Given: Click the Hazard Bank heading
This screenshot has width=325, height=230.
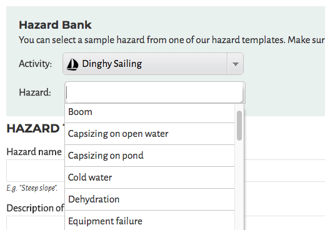Looking at the screenshot, I should coord(55,25).
